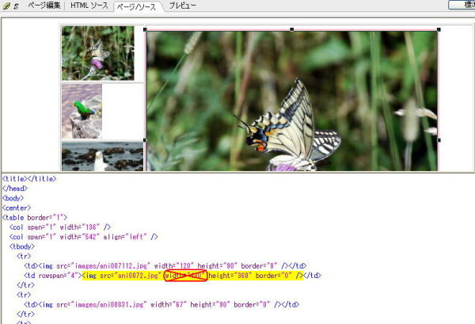Click the col line with width="542" align="left"

[84, 237]
